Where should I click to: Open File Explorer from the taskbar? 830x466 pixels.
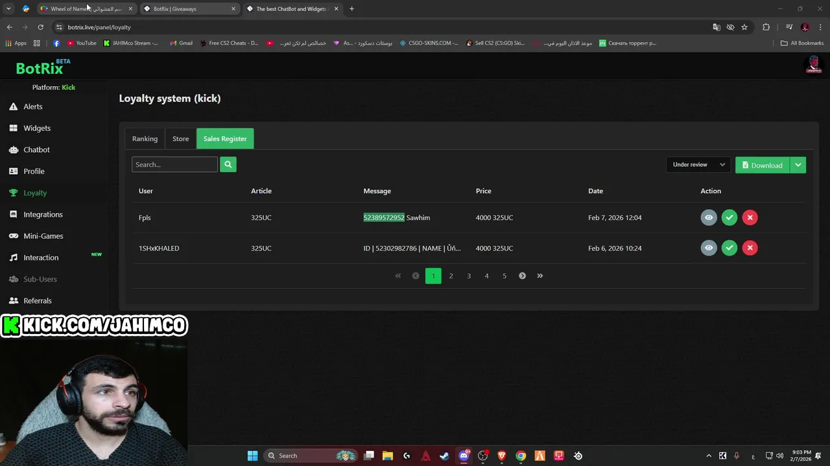388,456
